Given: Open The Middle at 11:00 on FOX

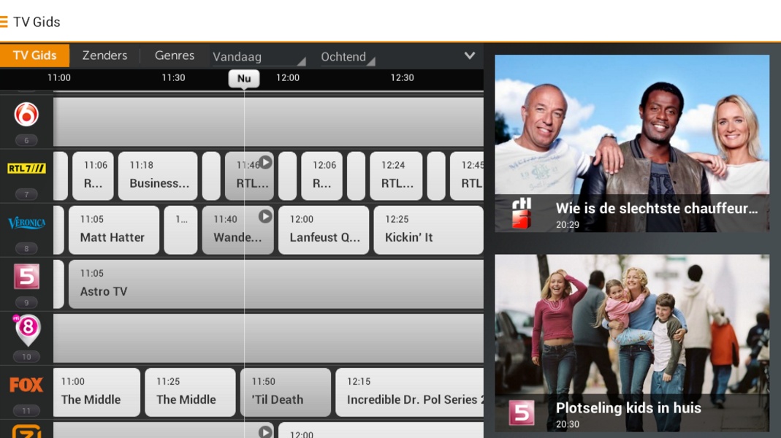Looking at the screenshot, I should 96,392.
